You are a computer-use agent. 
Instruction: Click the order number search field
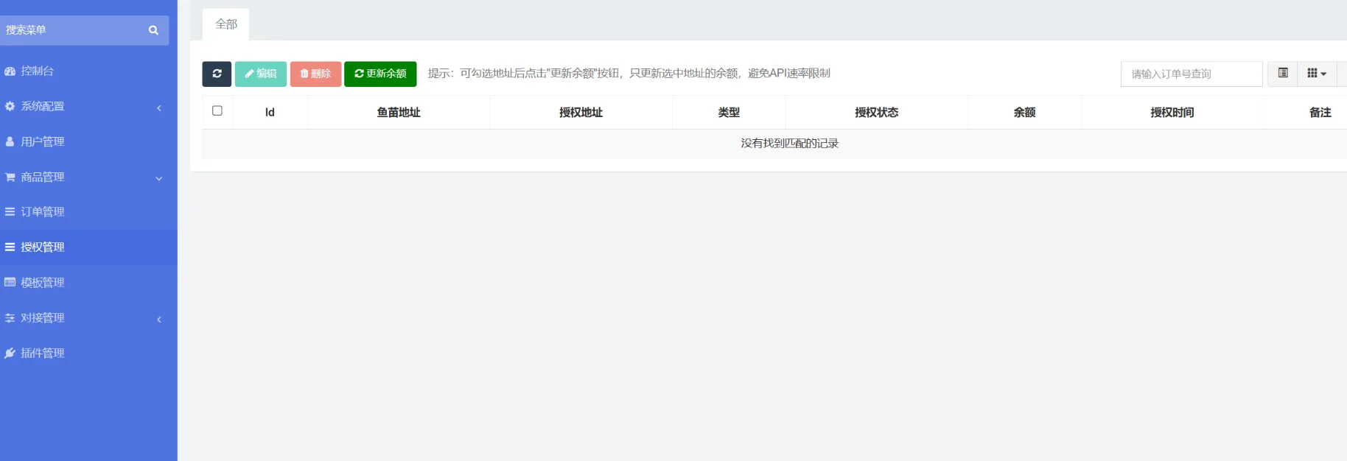[x=1191, y=74]
